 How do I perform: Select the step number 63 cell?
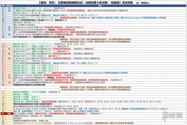[3, 63]
